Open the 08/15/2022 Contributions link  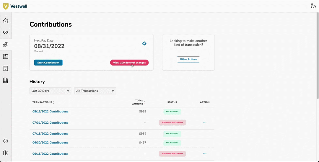[x=50, y=112]
